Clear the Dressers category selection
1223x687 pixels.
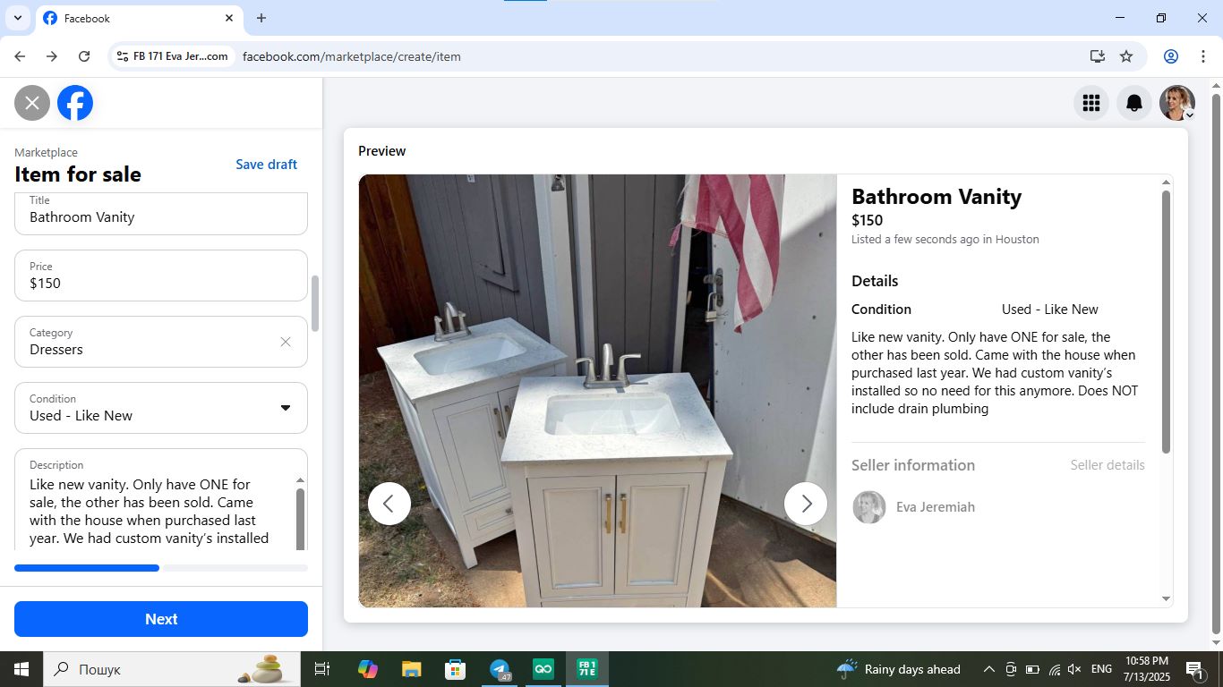point(286,342)
